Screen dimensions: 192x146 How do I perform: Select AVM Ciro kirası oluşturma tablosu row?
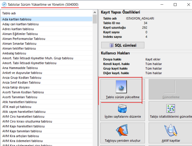[x=47, y=122]
